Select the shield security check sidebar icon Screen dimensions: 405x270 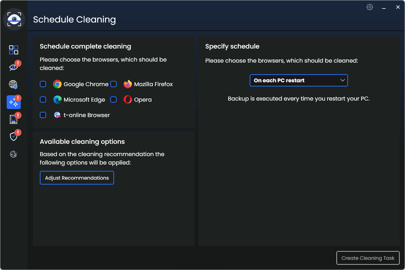coord(13,136)
